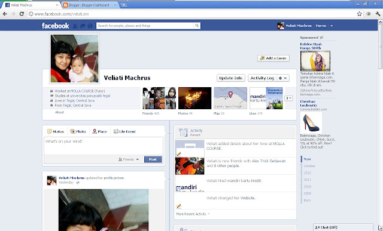
Task: Click Veliati Machrus name in top bar
Action: [x=299, y=26]
